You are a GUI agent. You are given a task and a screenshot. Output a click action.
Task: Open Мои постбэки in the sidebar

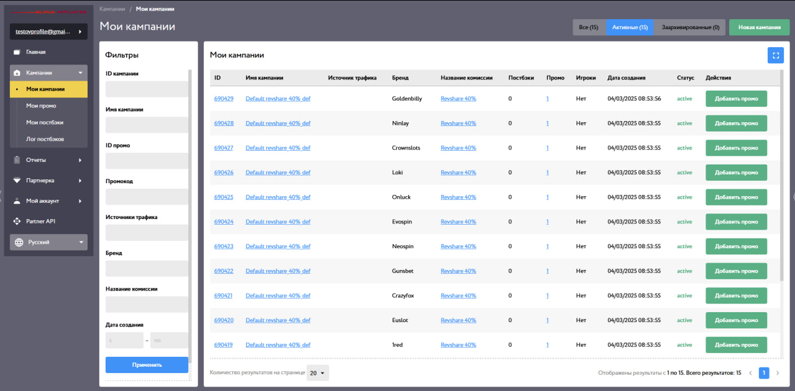[x=45, y=122]
